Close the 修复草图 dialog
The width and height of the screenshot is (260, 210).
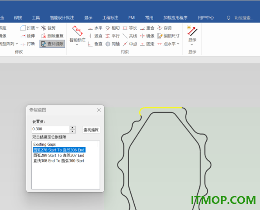point(99,110)
